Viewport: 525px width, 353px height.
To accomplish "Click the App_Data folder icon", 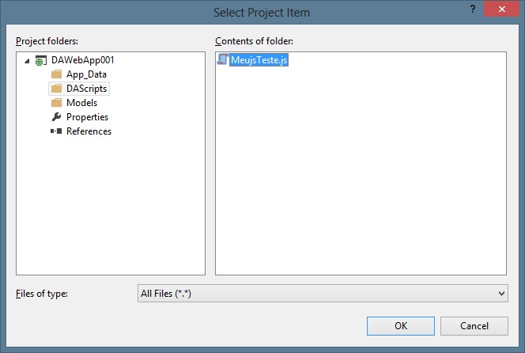I will point(56,74).
